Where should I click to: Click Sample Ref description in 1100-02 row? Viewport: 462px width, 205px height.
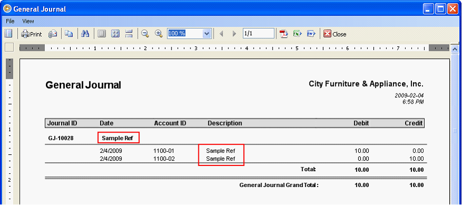click(220, 159)
